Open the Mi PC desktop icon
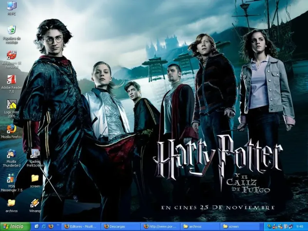This screenshot has width=308, height=231. [12, 8]
